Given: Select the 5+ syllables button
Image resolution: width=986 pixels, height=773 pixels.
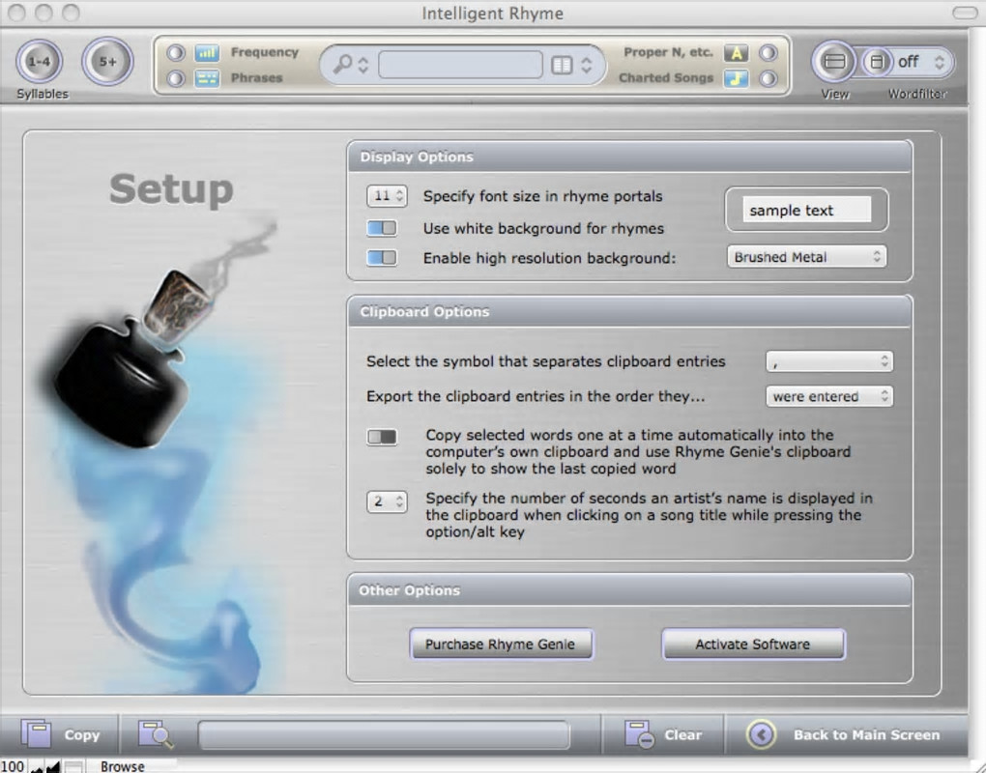Looking at the screenshot, I should (107, 62).
